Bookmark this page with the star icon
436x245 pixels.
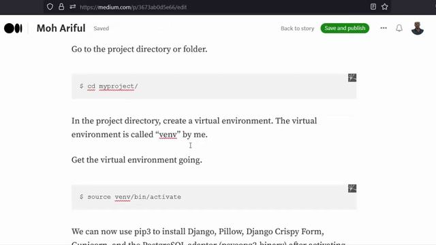384,7
